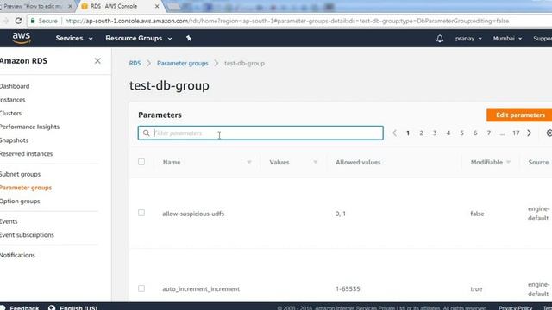Close the Amazon RDS sidebar
The width and height of the screenshot is (552, 310).
pos(97,61)
